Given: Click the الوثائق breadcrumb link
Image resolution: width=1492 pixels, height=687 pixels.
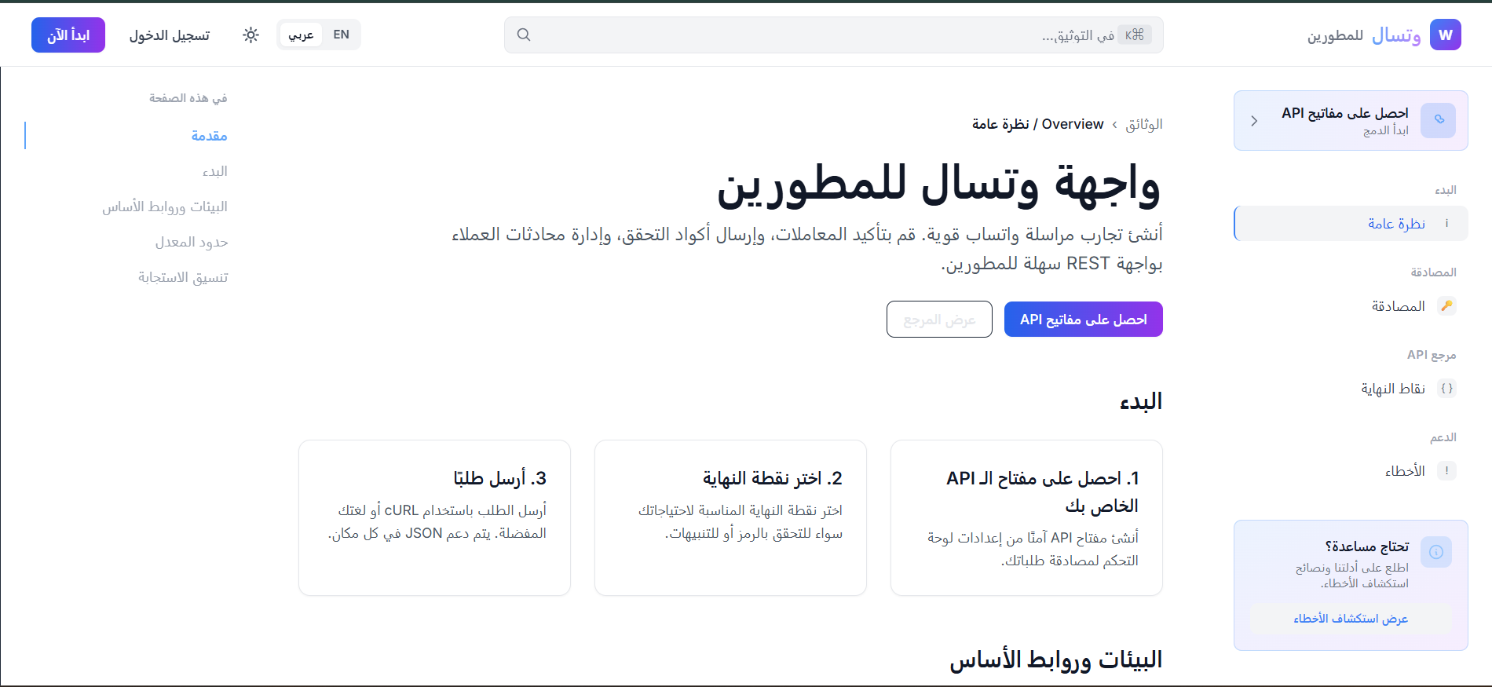Looking at the screenshot, I should pyautogui.click(x=1143, y=124).
